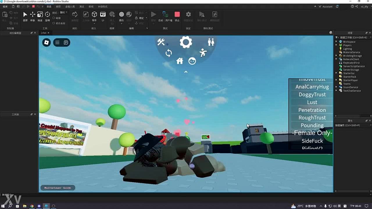Click the Explorer filter input field

[353, 37]
